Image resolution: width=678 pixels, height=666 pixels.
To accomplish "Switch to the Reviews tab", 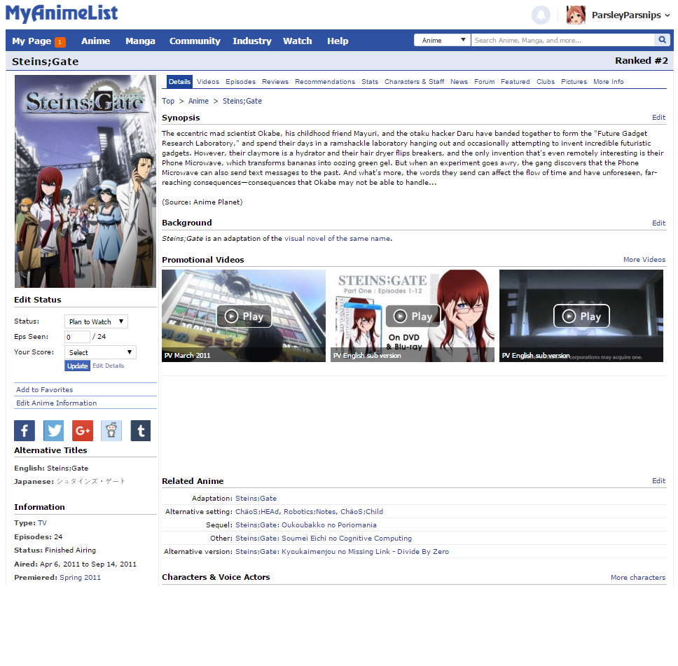I will pos(275,82).
